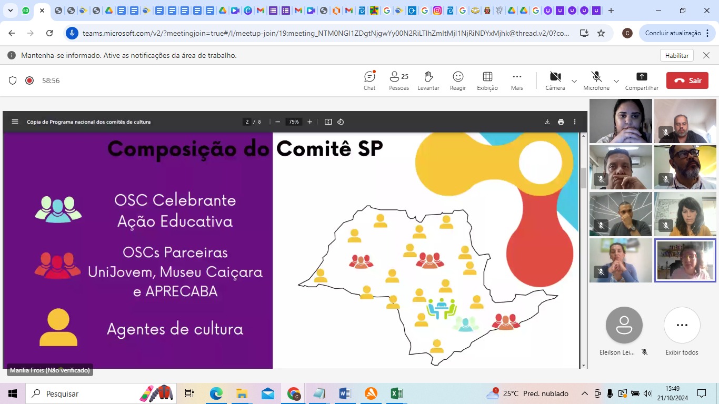
Task: Raise hand with Levantar button
Action: 428,80
